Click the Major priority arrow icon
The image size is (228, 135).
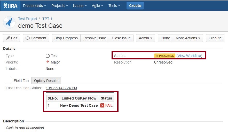pyautogui.click(x=48, y=62)
